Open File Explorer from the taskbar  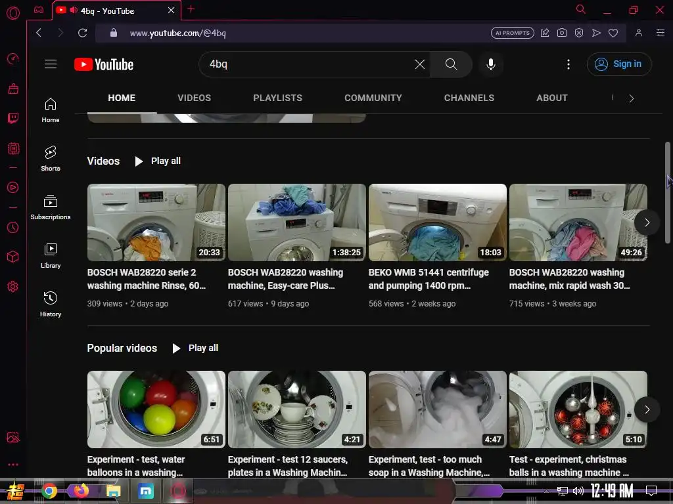pos(113,491)
